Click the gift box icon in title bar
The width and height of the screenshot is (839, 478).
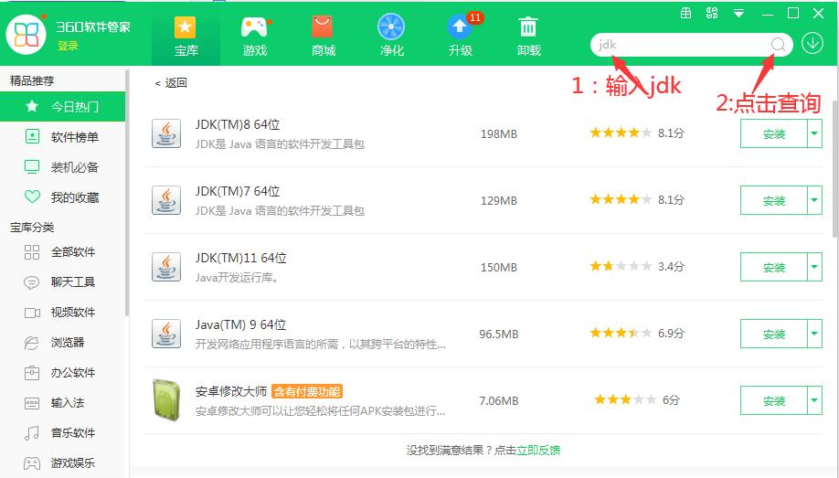686,14
